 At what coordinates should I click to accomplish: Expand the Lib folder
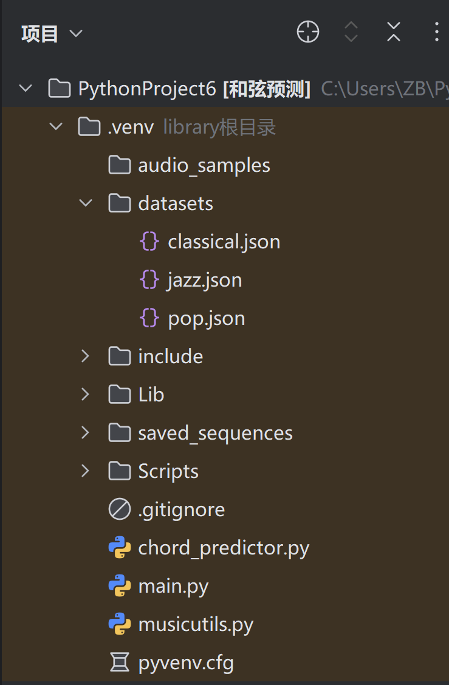[86, 395]
